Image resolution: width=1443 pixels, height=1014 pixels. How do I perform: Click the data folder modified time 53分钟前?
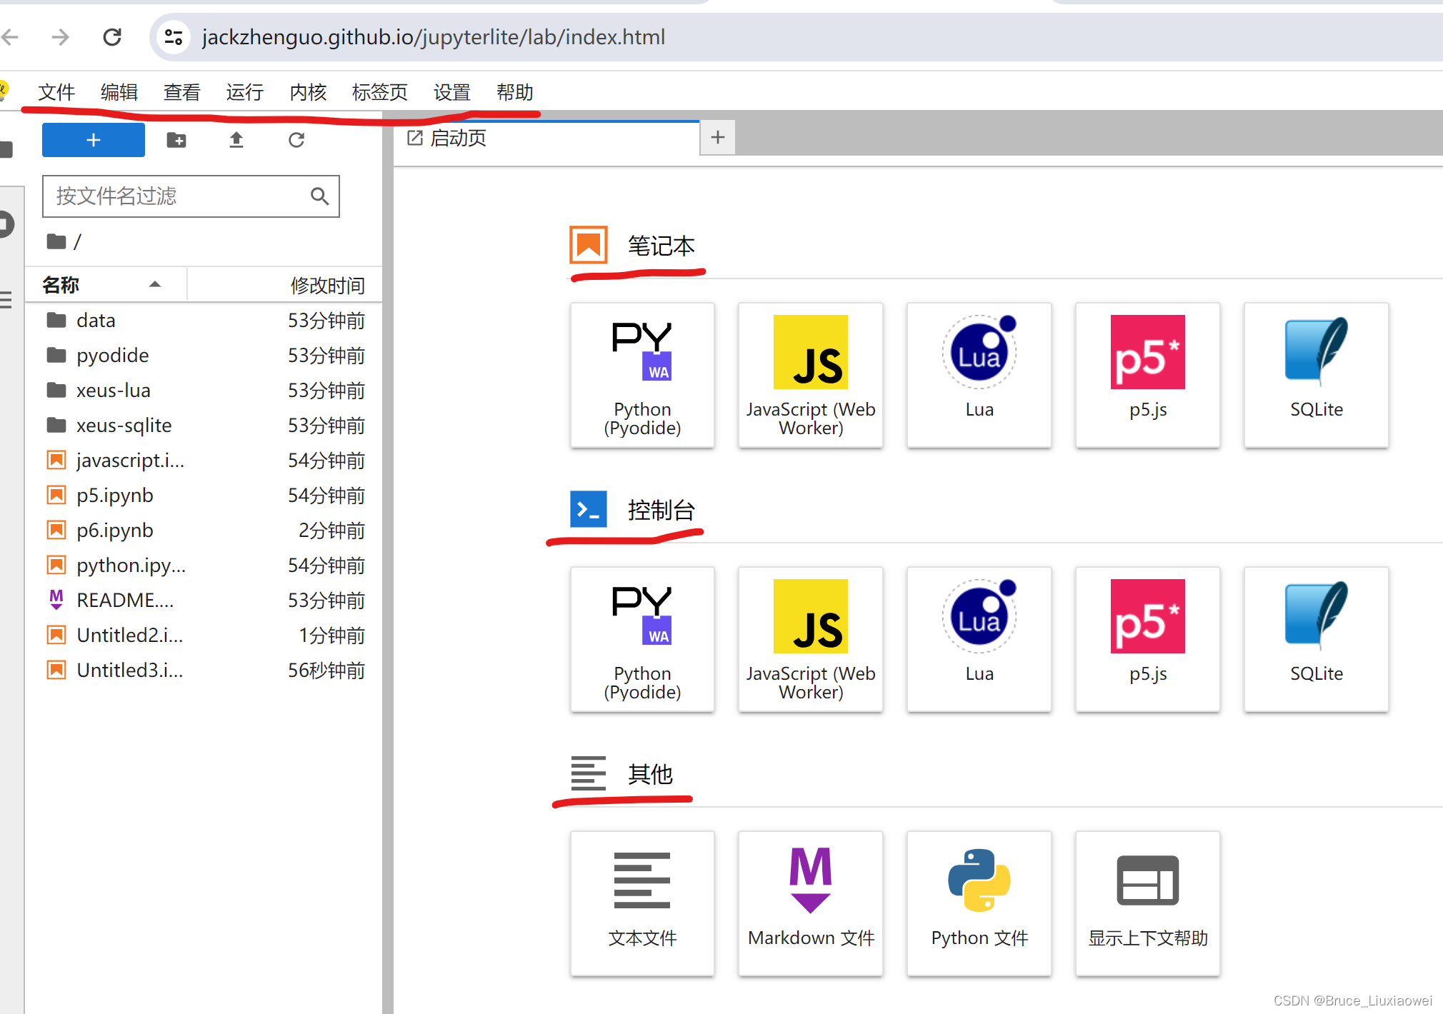[x=326, y=321]
